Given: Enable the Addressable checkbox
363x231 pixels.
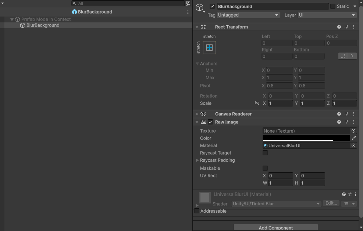Looking at the screenshot, I should [x=197, y=211].
